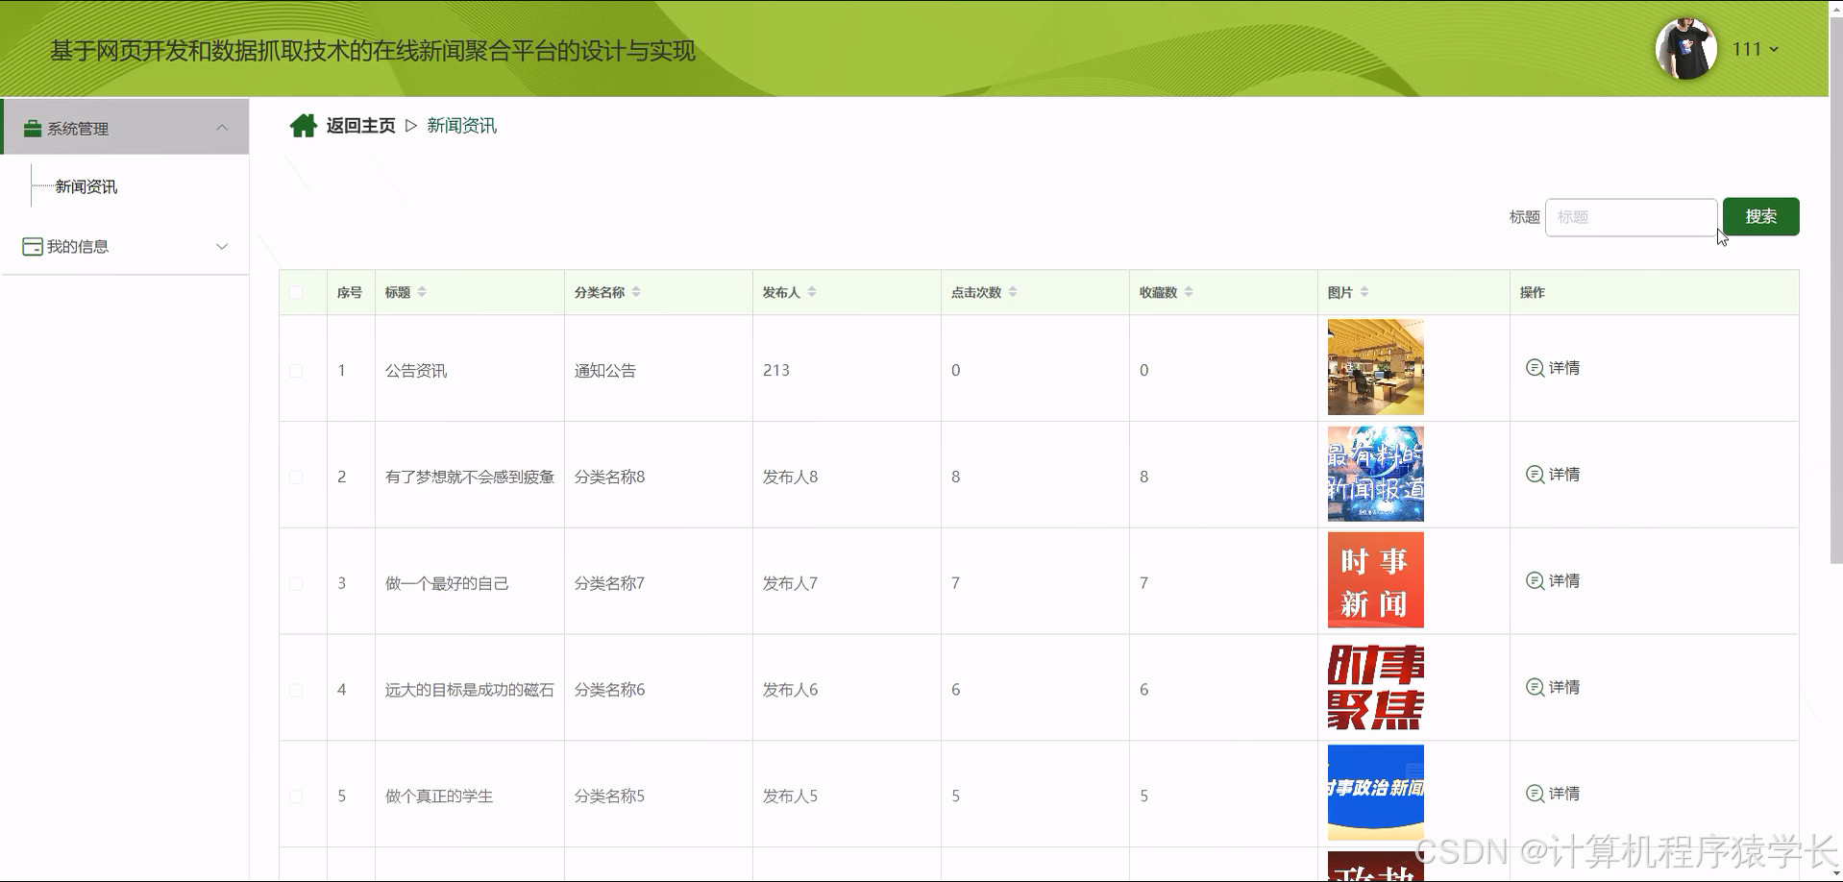Check the box for row 远大的目标是成功的磁石
Image resolution: width=1843 pixels, height=882 pixels.
pos(296,691)
